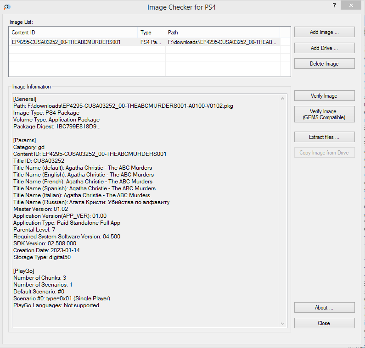Click the Title Name (default) line
This screenshot has width=365, height=348.
[x=83, y=168]
